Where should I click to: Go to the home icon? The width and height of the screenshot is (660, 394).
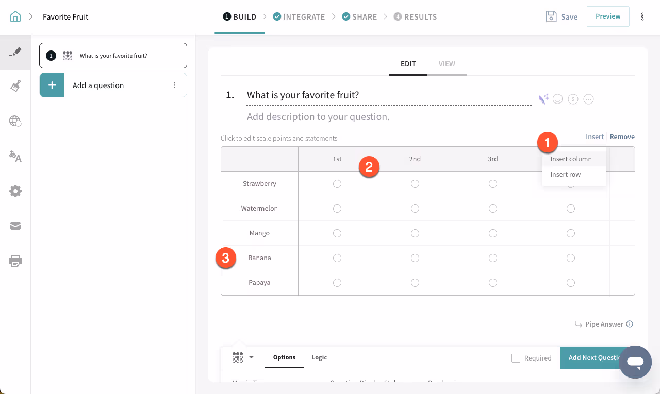click(15, 16)
